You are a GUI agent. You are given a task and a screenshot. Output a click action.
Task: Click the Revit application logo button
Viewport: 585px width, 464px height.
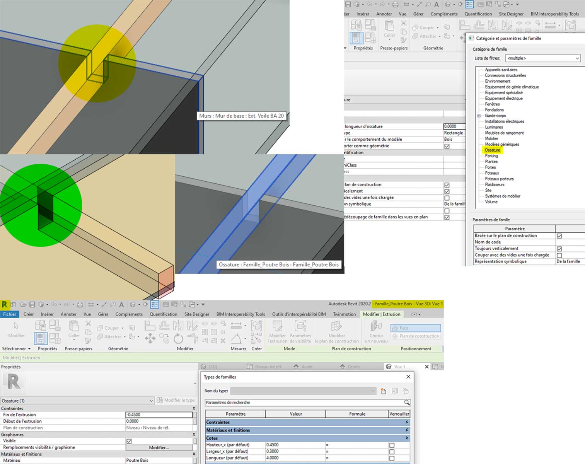pos(5,305)
